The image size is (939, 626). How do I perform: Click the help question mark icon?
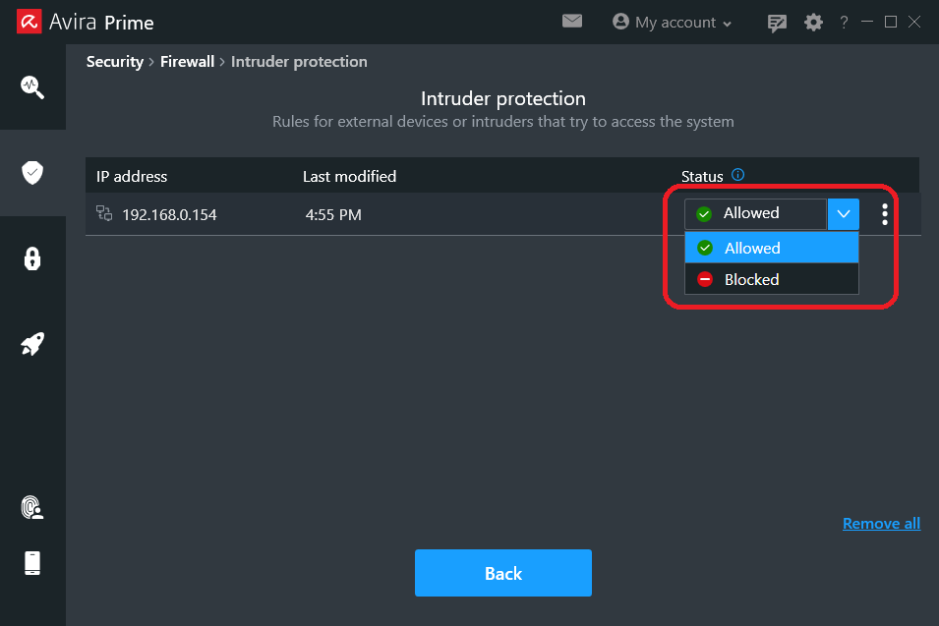pyautogui.click(x=844, y=23)
